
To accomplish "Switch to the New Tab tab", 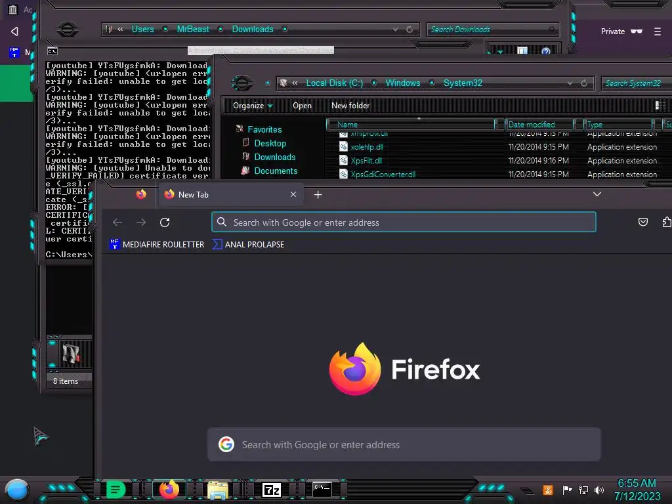I will click(x=232, y=194).
